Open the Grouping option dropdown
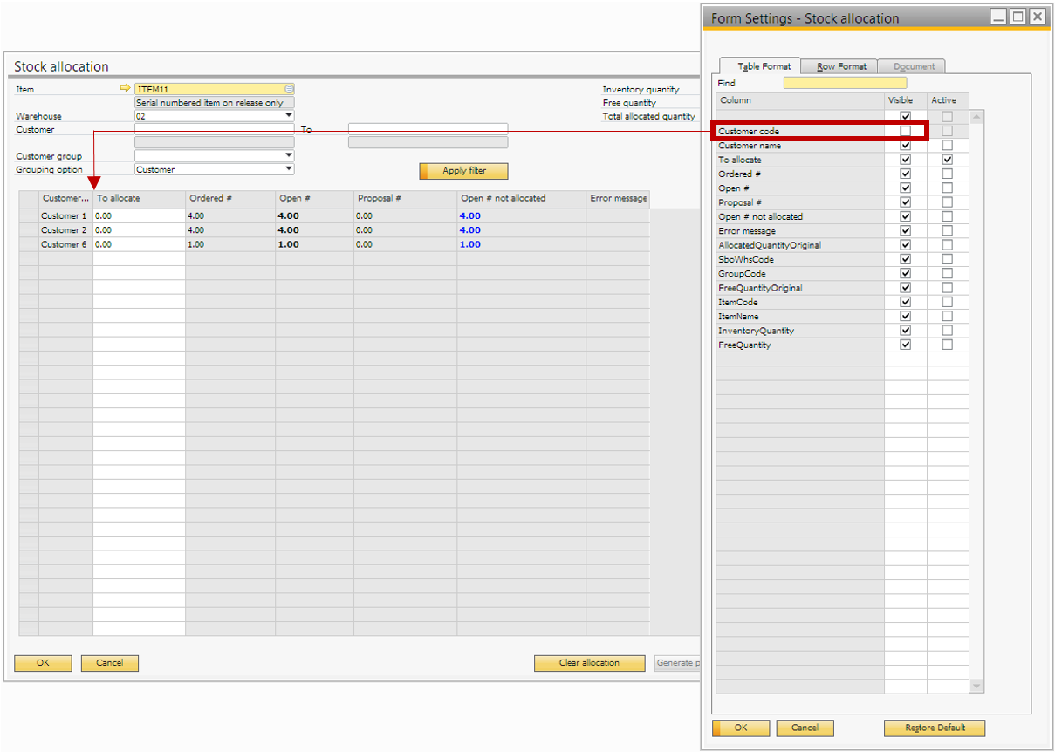Viewport: 1055px width, 752px height. pyautogui.click(x=289, y=169)
